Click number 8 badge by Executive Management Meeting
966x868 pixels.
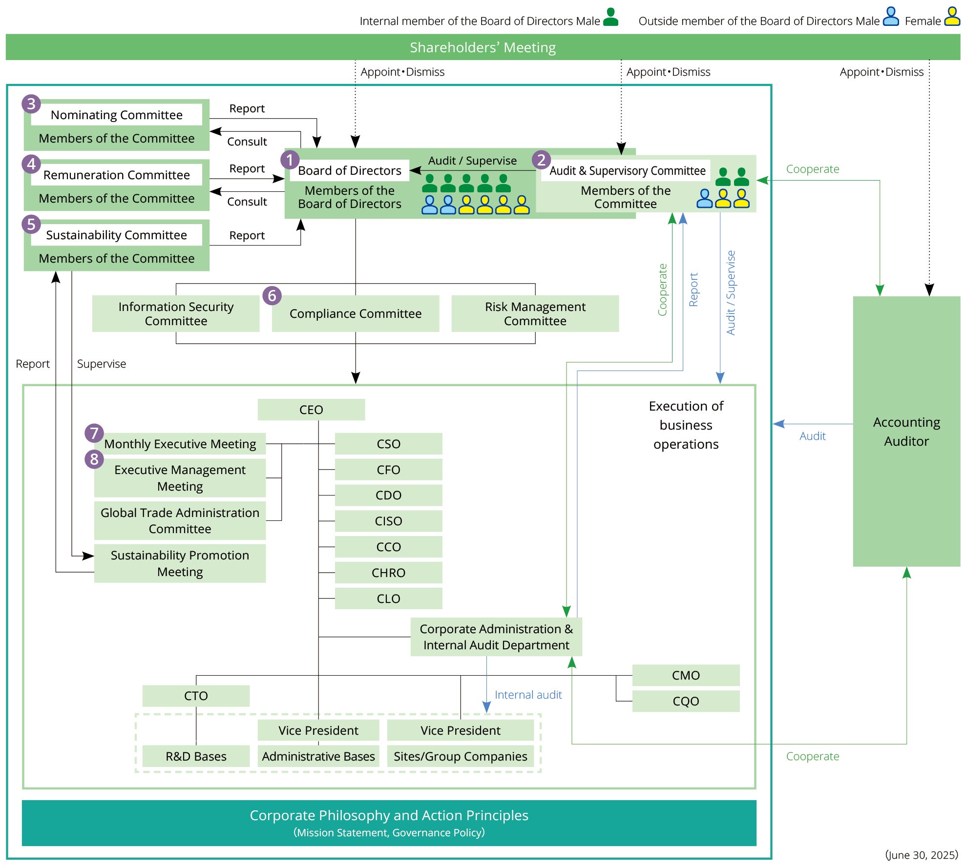click(x=94, y=459)
